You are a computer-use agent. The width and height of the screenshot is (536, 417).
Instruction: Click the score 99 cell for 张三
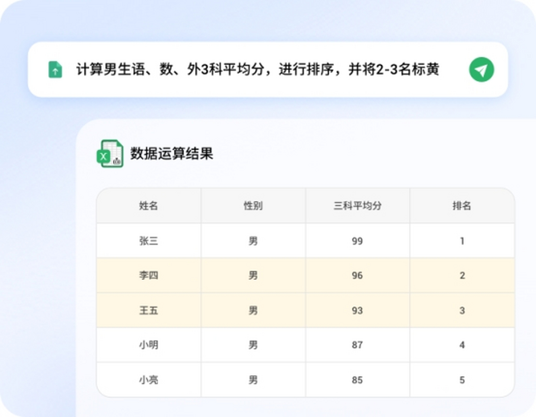pyautogui.click(x=357, y=241)
